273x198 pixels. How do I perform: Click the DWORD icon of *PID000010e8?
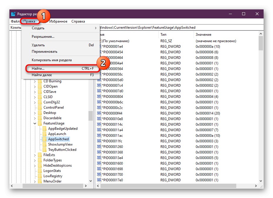pyautogui.click(x=99, y=119)
